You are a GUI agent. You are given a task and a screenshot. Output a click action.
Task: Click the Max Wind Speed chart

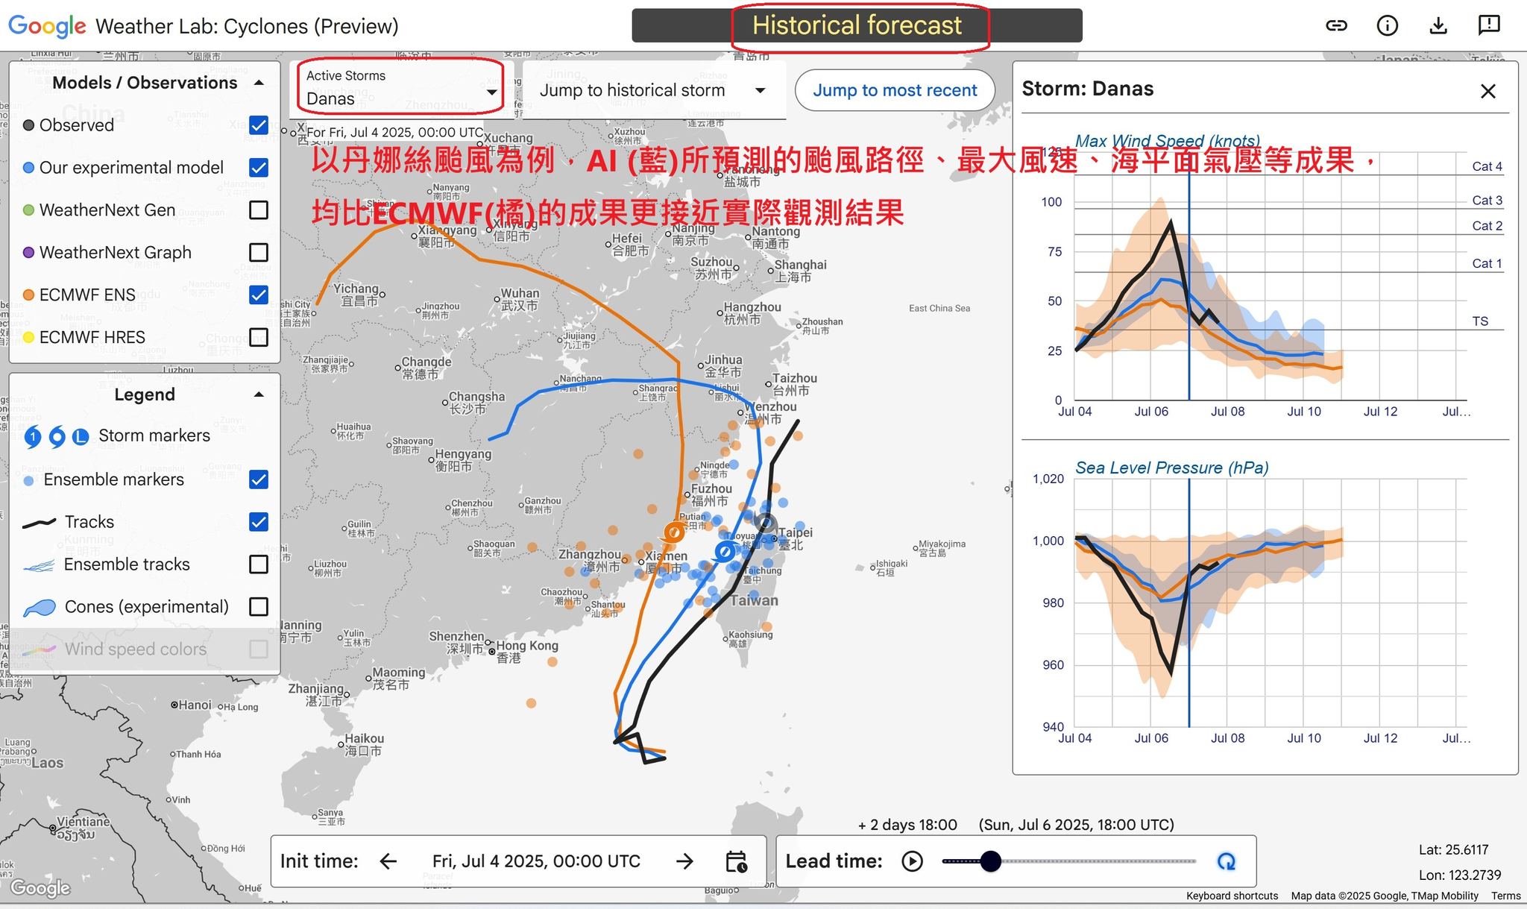pos(1271,276)
